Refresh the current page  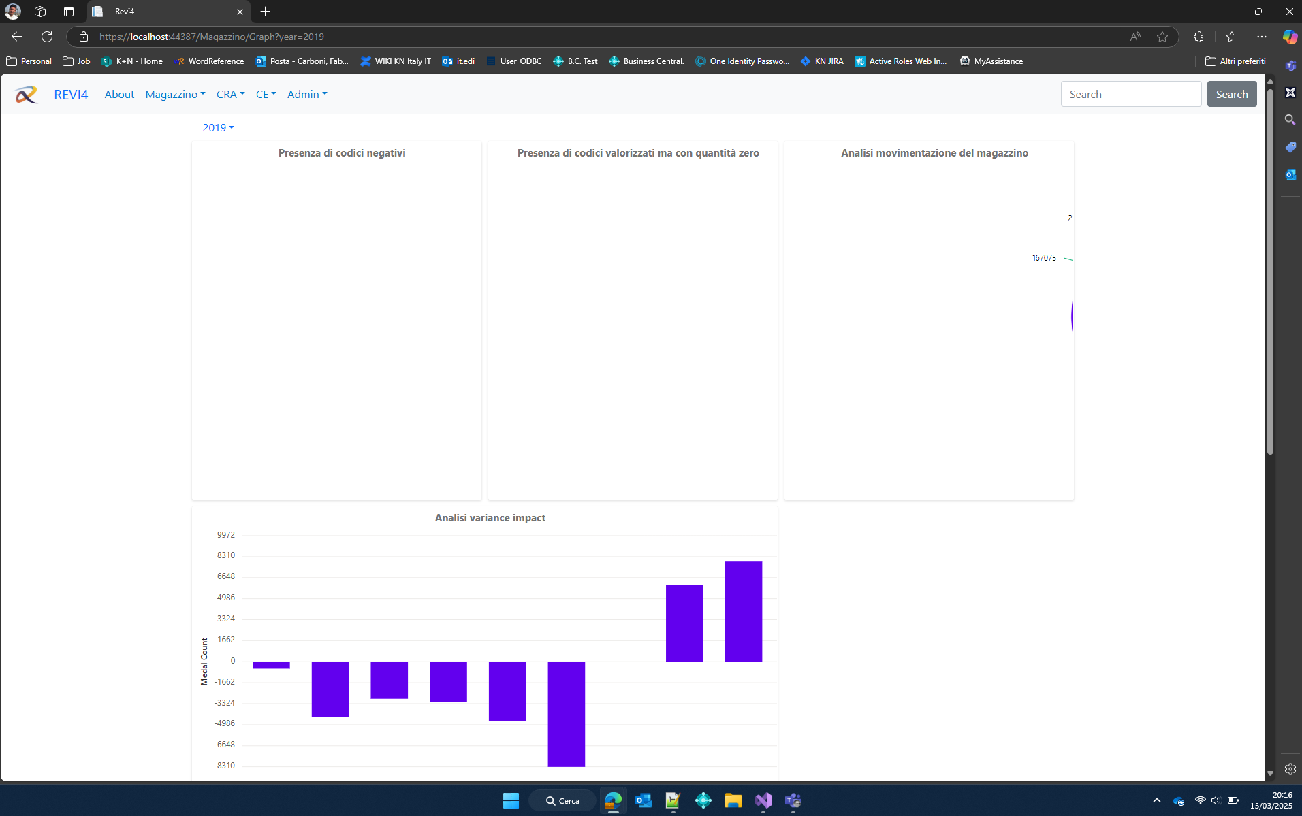tap(47, 36)
